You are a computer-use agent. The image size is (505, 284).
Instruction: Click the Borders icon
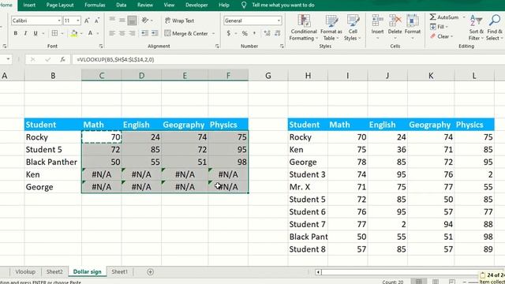(54, 33)
